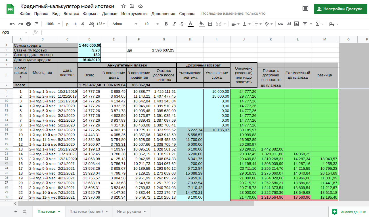Click horizontal scrollbar left arrow
Screen dimensions: 369x217
(x=15, y=203)
